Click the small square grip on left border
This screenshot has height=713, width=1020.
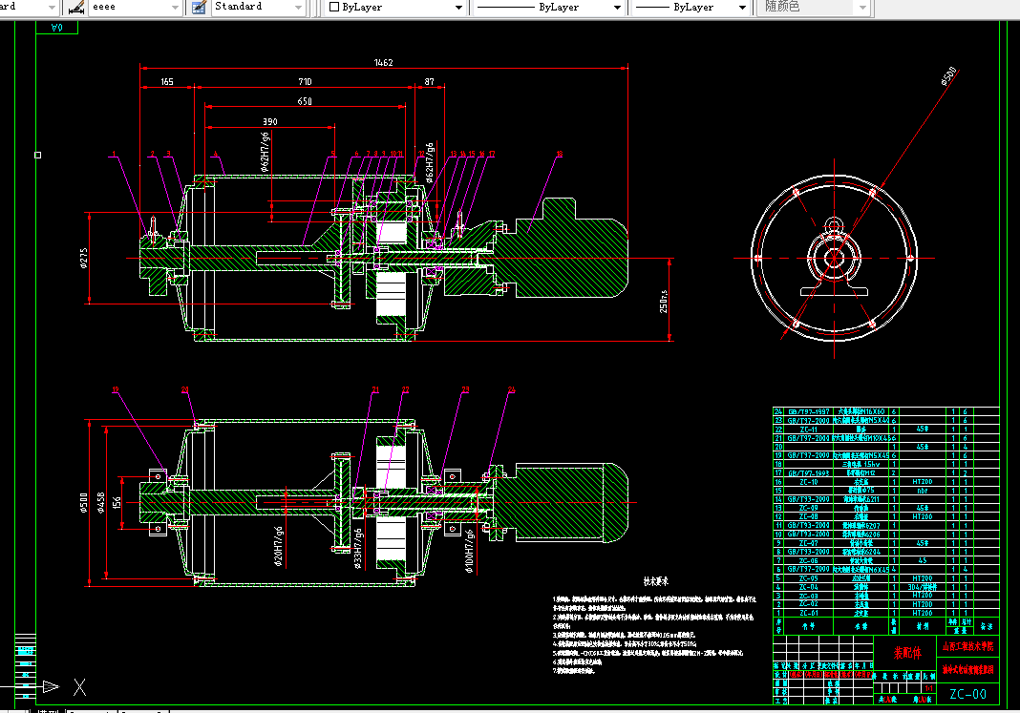pos(37,154)
